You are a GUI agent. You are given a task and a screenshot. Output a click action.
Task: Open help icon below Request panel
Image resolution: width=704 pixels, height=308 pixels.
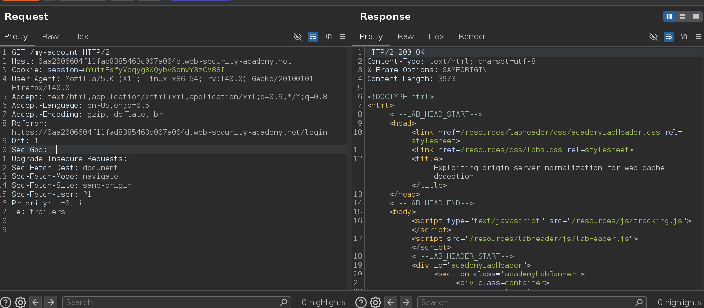tap(6, 302)
